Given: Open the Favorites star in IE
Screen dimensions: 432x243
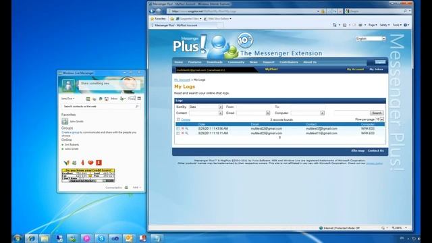Looking at the screenshot, I should (x=158, y=19).
